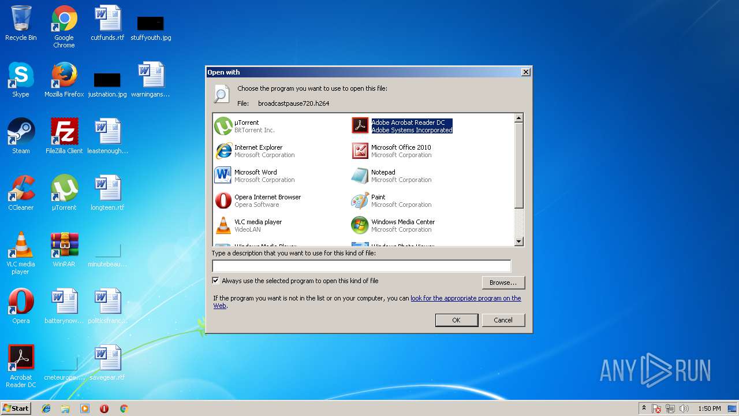
Task: Select the Skype desktop shortcut
Action: (21, 80)
